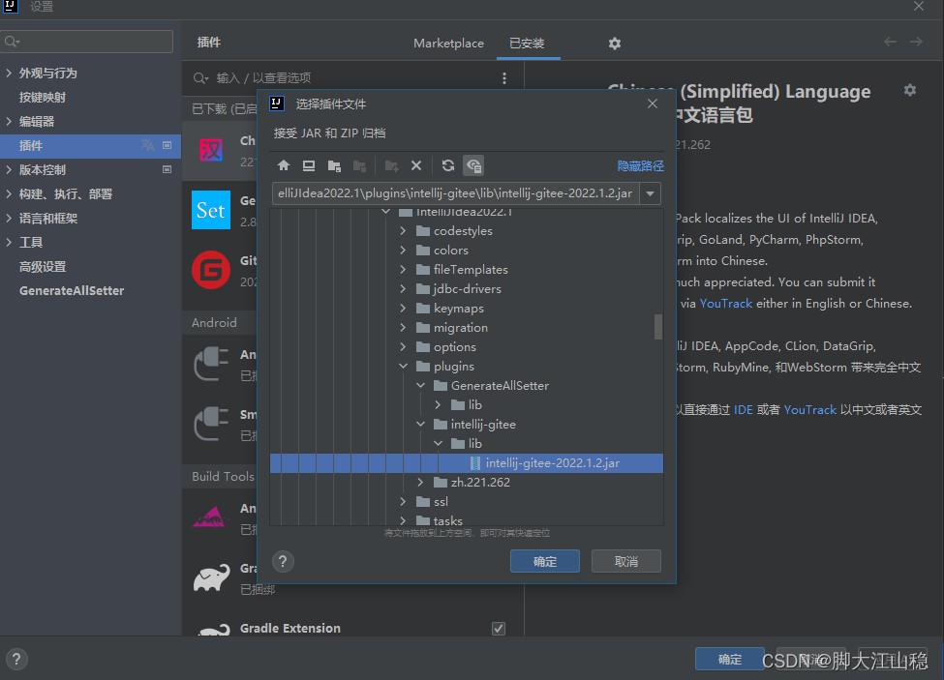Click intellij-gitee jar file icon
Image resolution: width=944 pixels, height=680 pixels.
tap(475, 463)
